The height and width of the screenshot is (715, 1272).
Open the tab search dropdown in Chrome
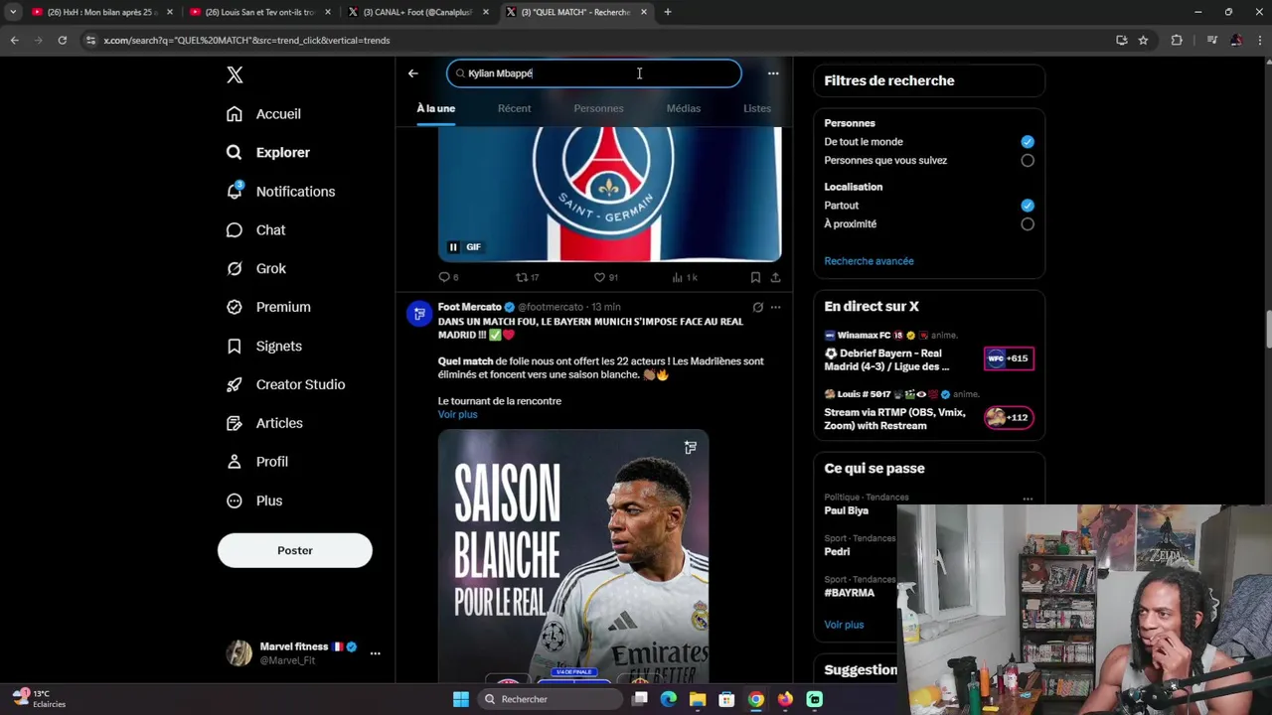(13, 12)
